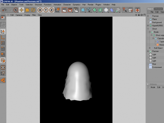Click viewport rotate camera icon
This screenshot has width=164, height=123.
click(x=142, y=15)
